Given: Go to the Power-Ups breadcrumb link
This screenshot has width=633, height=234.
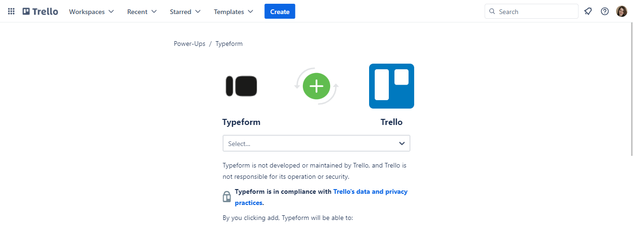Looking at the screenshot, I should (x=189, y=44).
